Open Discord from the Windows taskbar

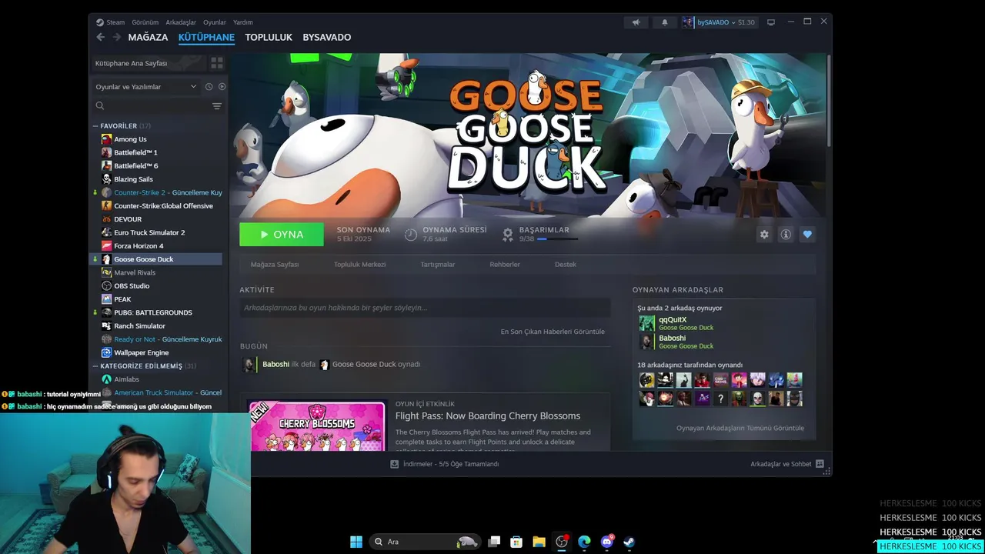tap(606, 542)
